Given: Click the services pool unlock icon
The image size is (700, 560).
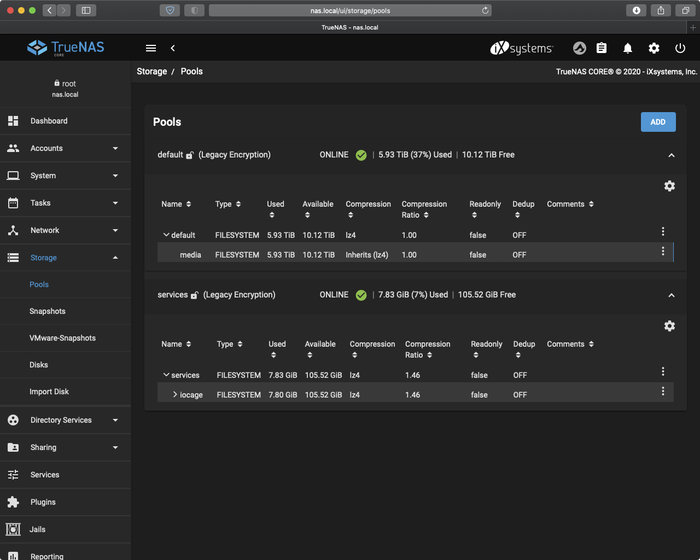Looking at the screenshot, I should [x=194, y=295].
